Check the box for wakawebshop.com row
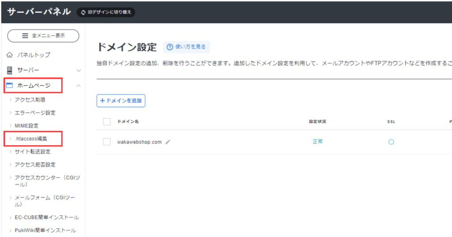 [x=106, y=142]
